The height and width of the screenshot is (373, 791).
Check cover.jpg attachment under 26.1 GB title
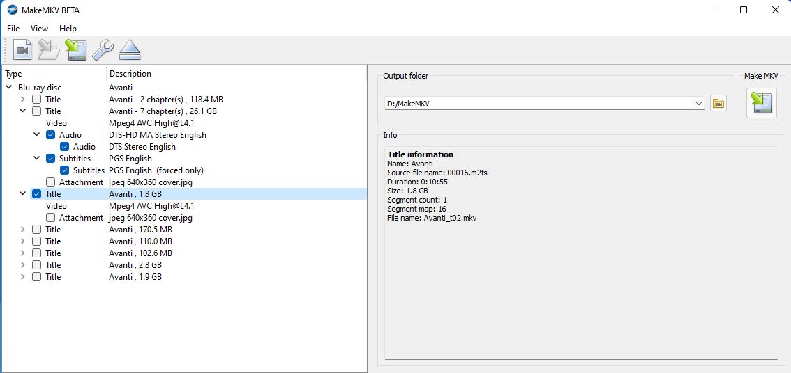(50, 182)
